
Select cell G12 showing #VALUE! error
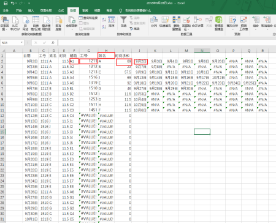click(89, 116)
